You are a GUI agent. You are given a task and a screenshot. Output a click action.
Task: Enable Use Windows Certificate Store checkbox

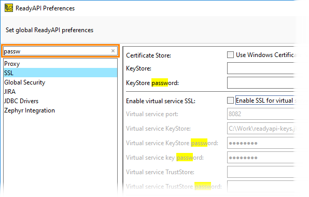(x=230, y=55)
